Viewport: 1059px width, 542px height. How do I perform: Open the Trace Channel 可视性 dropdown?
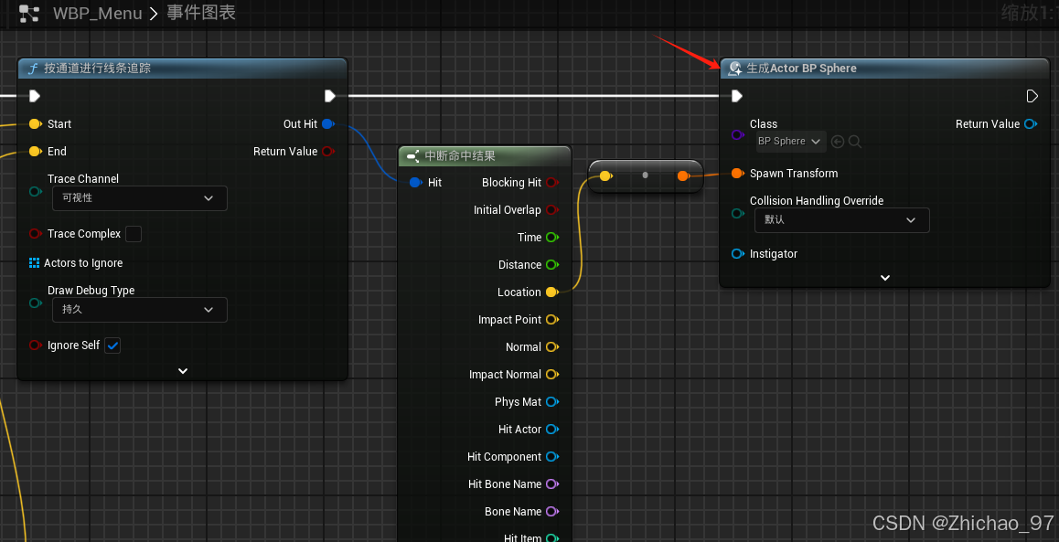(x=140, y=198)
